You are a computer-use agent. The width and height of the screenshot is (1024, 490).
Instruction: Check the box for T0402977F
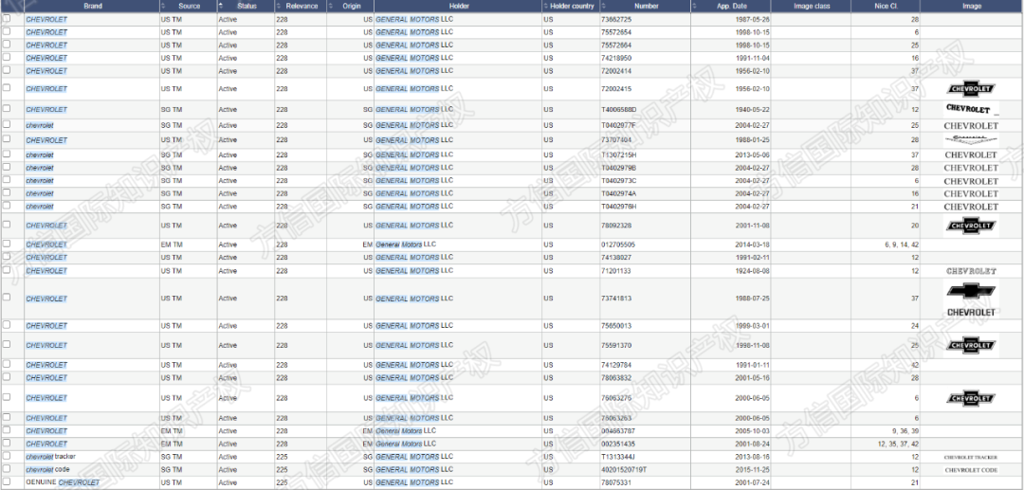7,124
